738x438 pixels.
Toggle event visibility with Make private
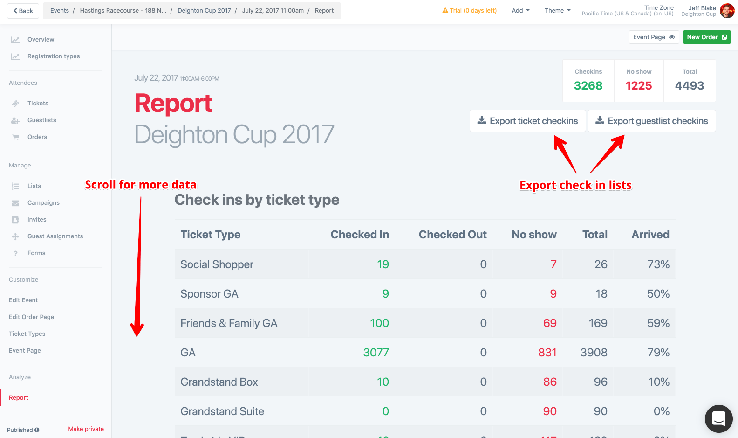[86, 429]
